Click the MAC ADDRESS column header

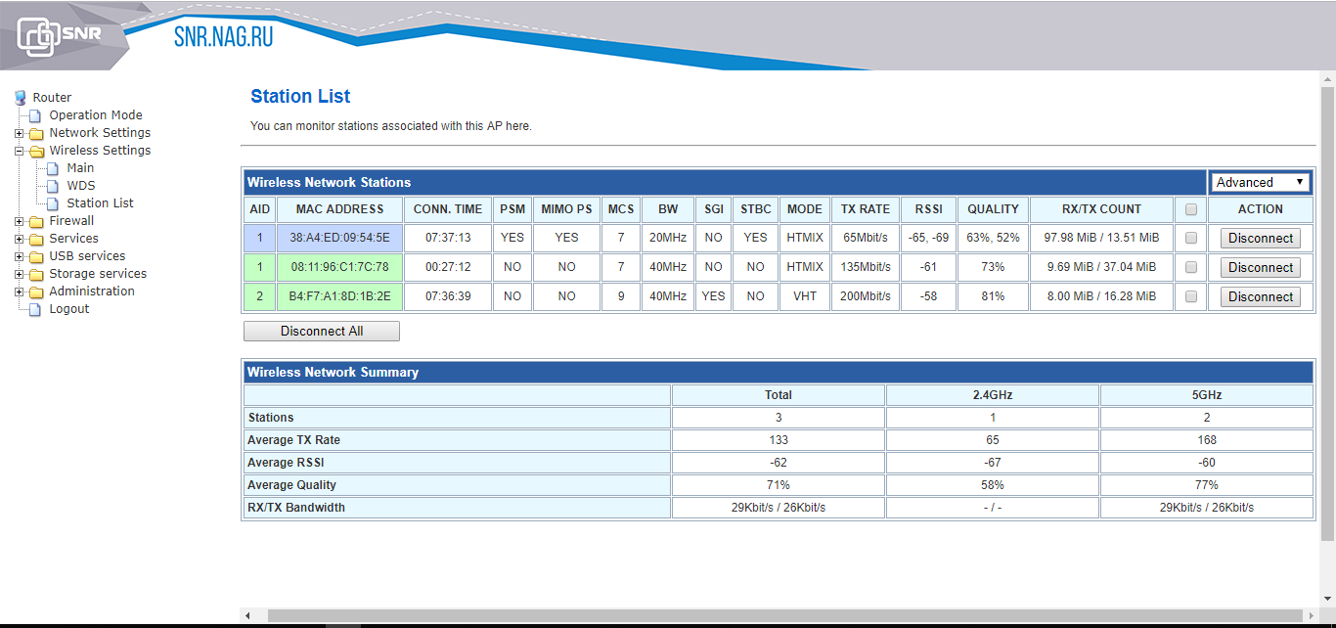(x=339, y=209)
